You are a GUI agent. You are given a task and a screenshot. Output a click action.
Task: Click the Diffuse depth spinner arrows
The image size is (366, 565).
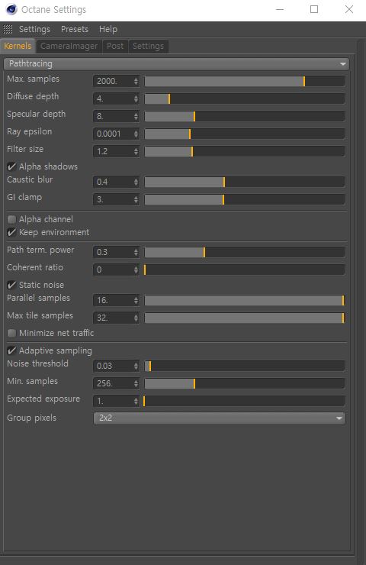[x=136, y=98]
